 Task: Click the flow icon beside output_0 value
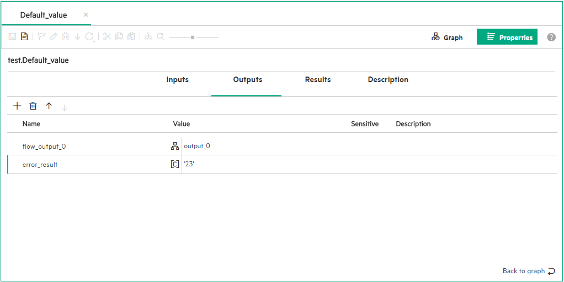tap(174, 146)
